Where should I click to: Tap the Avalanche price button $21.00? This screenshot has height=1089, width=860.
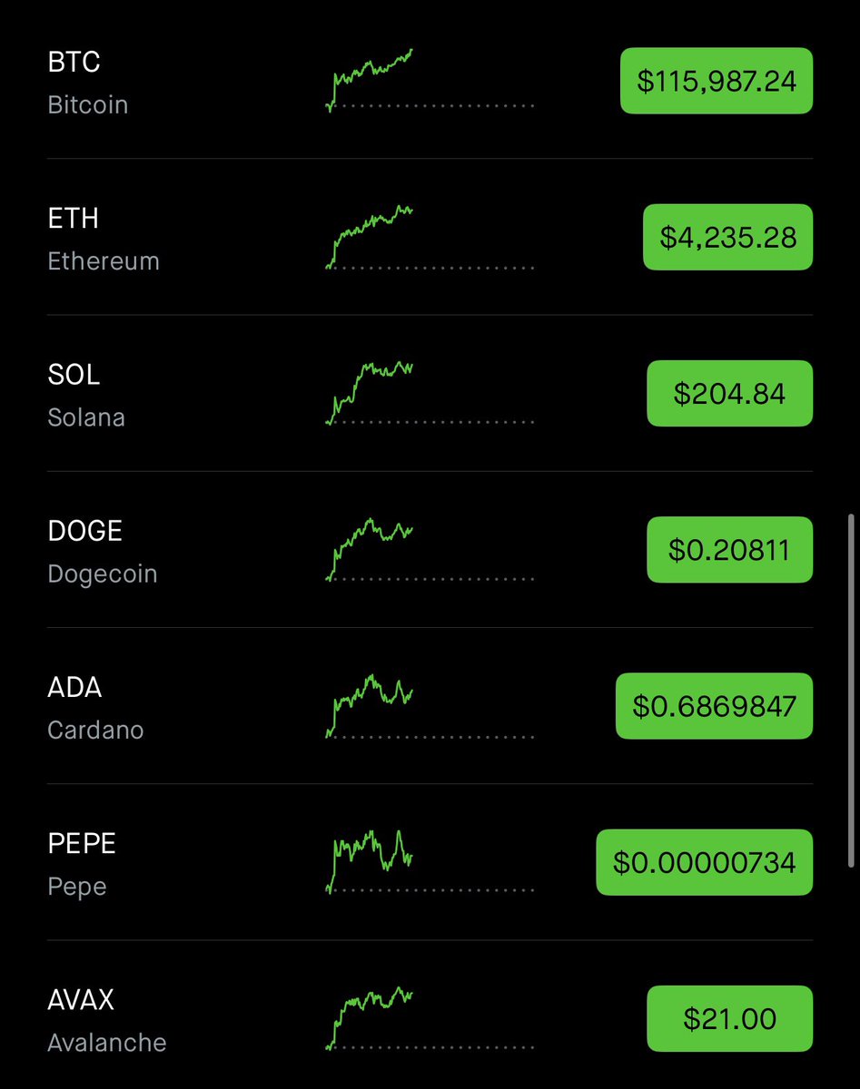point(729,1018)
